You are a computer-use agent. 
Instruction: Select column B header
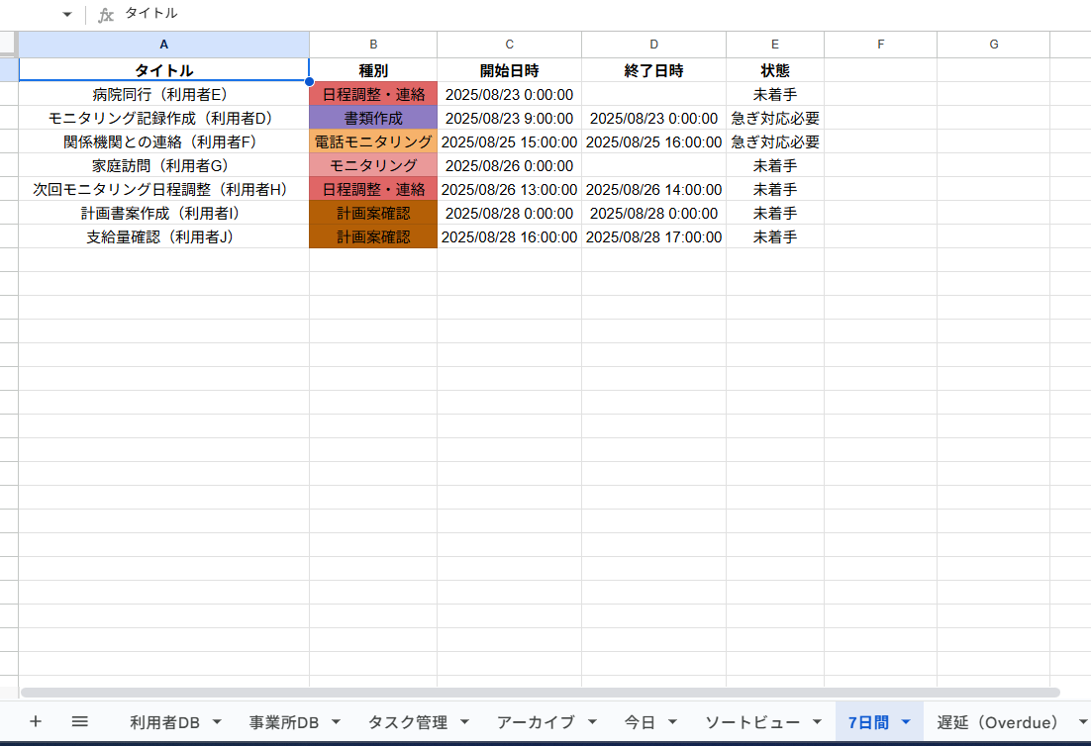click(x=373, y=45)
